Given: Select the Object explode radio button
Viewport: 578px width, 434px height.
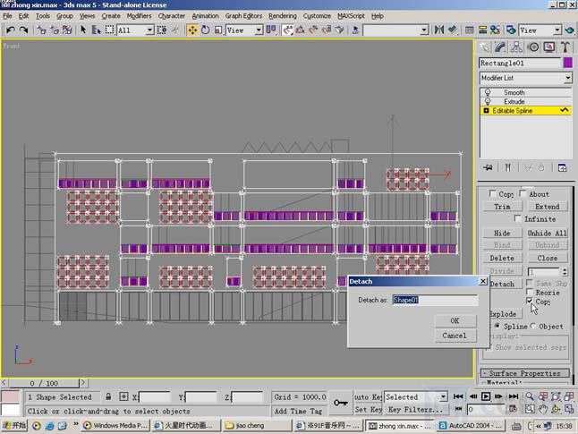Looking at the screenshot, I should pyautogui.click(x=533, y=326).
